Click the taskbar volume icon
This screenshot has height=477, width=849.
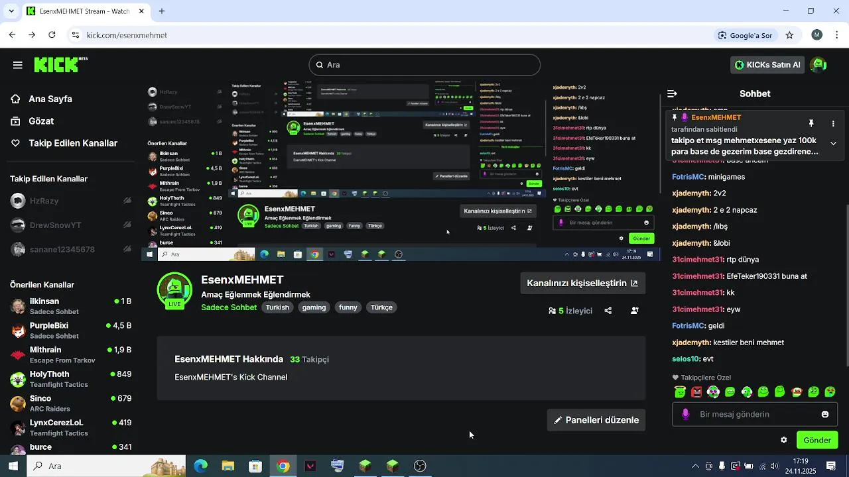pyautogui.click(x=774, y=466)
